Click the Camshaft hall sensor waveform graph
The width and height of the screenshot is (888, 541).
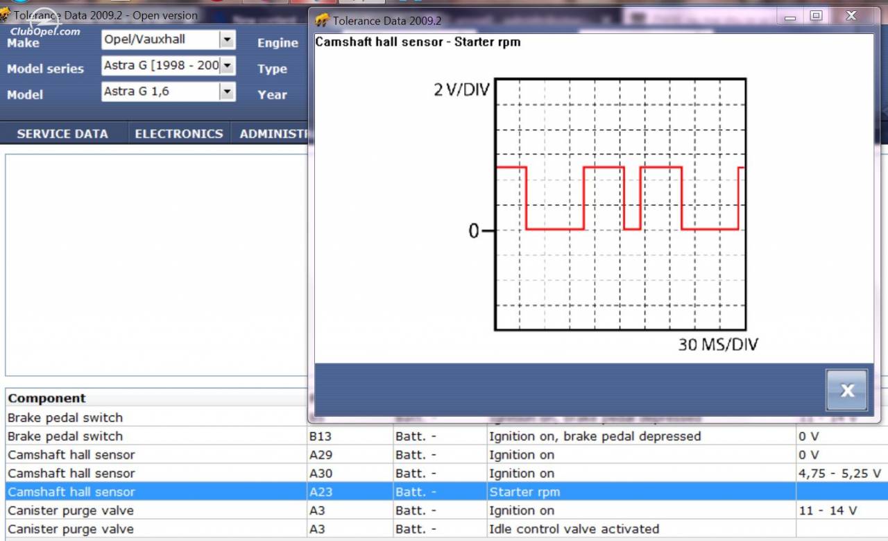[x=620, y=204]
